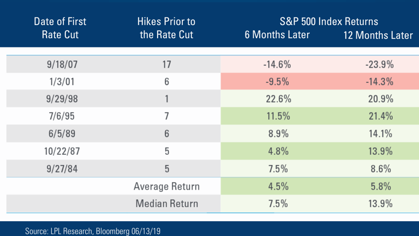Image resolution: width=419 pixels, height=236 pixels.
Task: Select the 'Average Return' label
Action: click(x=166, y=186)
